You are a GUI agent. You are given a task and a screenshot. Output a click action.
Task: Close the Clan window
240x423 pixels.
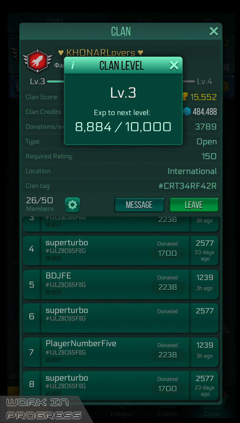pos(214,31)
